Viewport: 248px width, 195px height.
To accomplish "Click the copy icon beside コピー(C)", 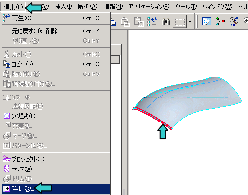I will coord(7,64).
